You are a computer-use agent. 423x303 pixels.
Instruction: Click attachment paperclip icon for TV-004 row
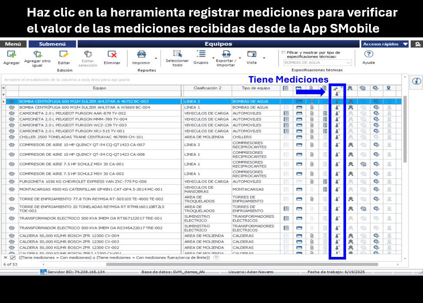[x=312, y=119]
